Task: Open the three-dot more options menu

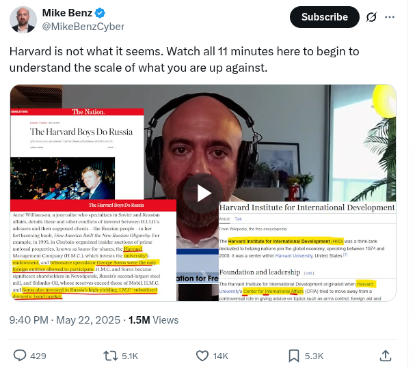Action: [390, 17]
